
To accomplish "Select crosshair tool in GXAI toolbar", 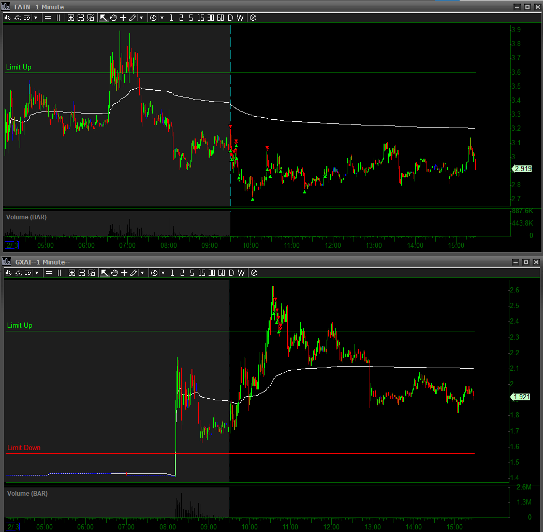I will point(124,273).
